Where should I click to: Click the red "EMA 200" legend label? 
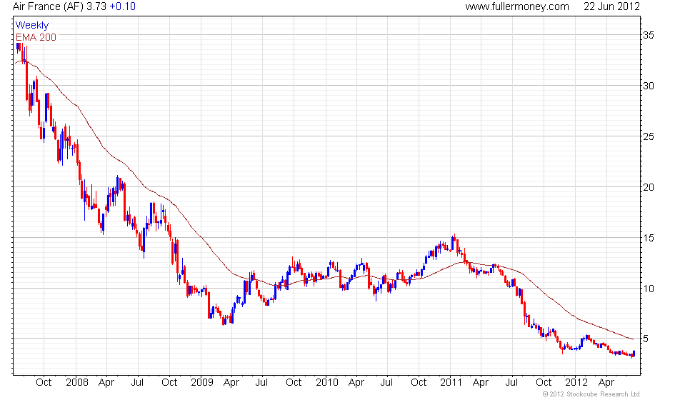pyautogui.click(x=36, y=37)
